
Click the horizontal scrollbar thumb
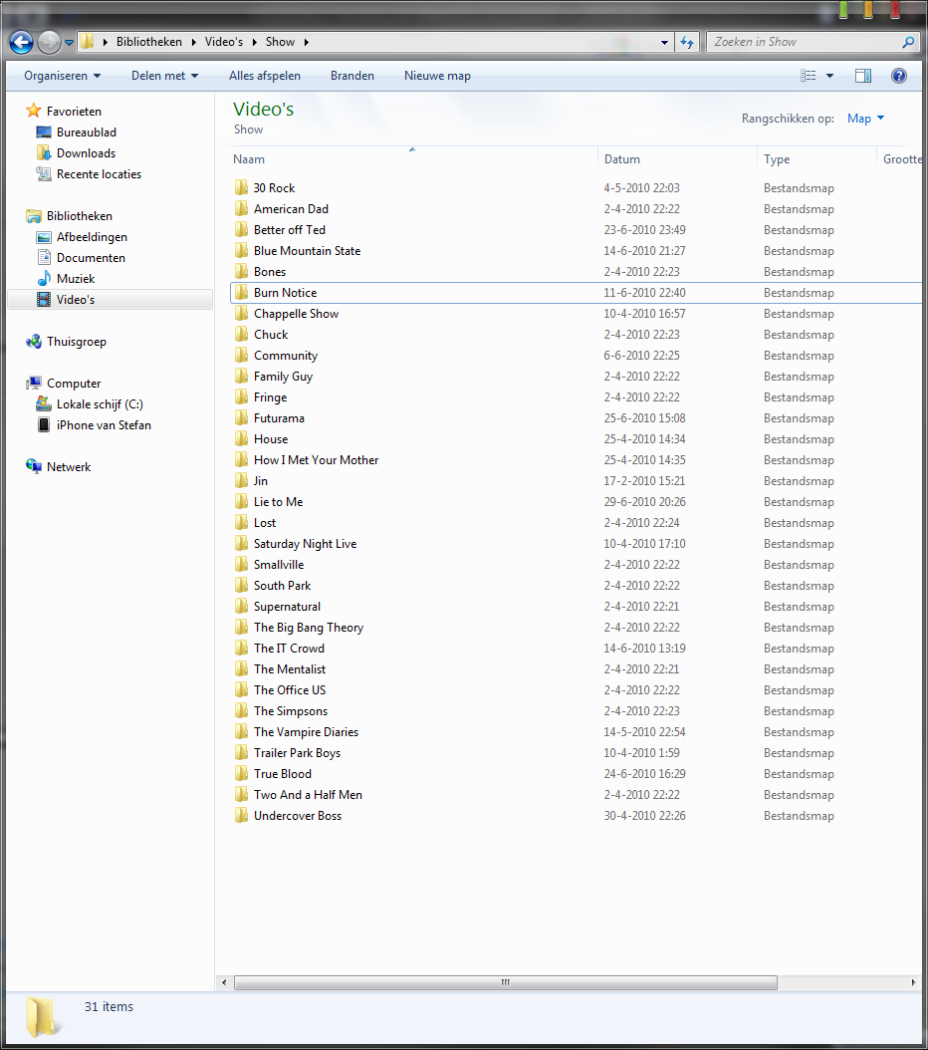point(506,982)
